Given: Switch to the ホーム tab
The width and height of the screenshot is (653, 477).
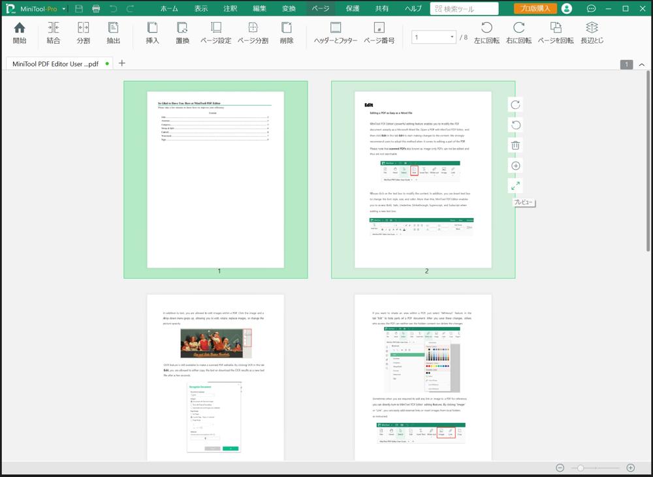Looking at the screenshot, I should pyautogui.click(x=169, y=8).
